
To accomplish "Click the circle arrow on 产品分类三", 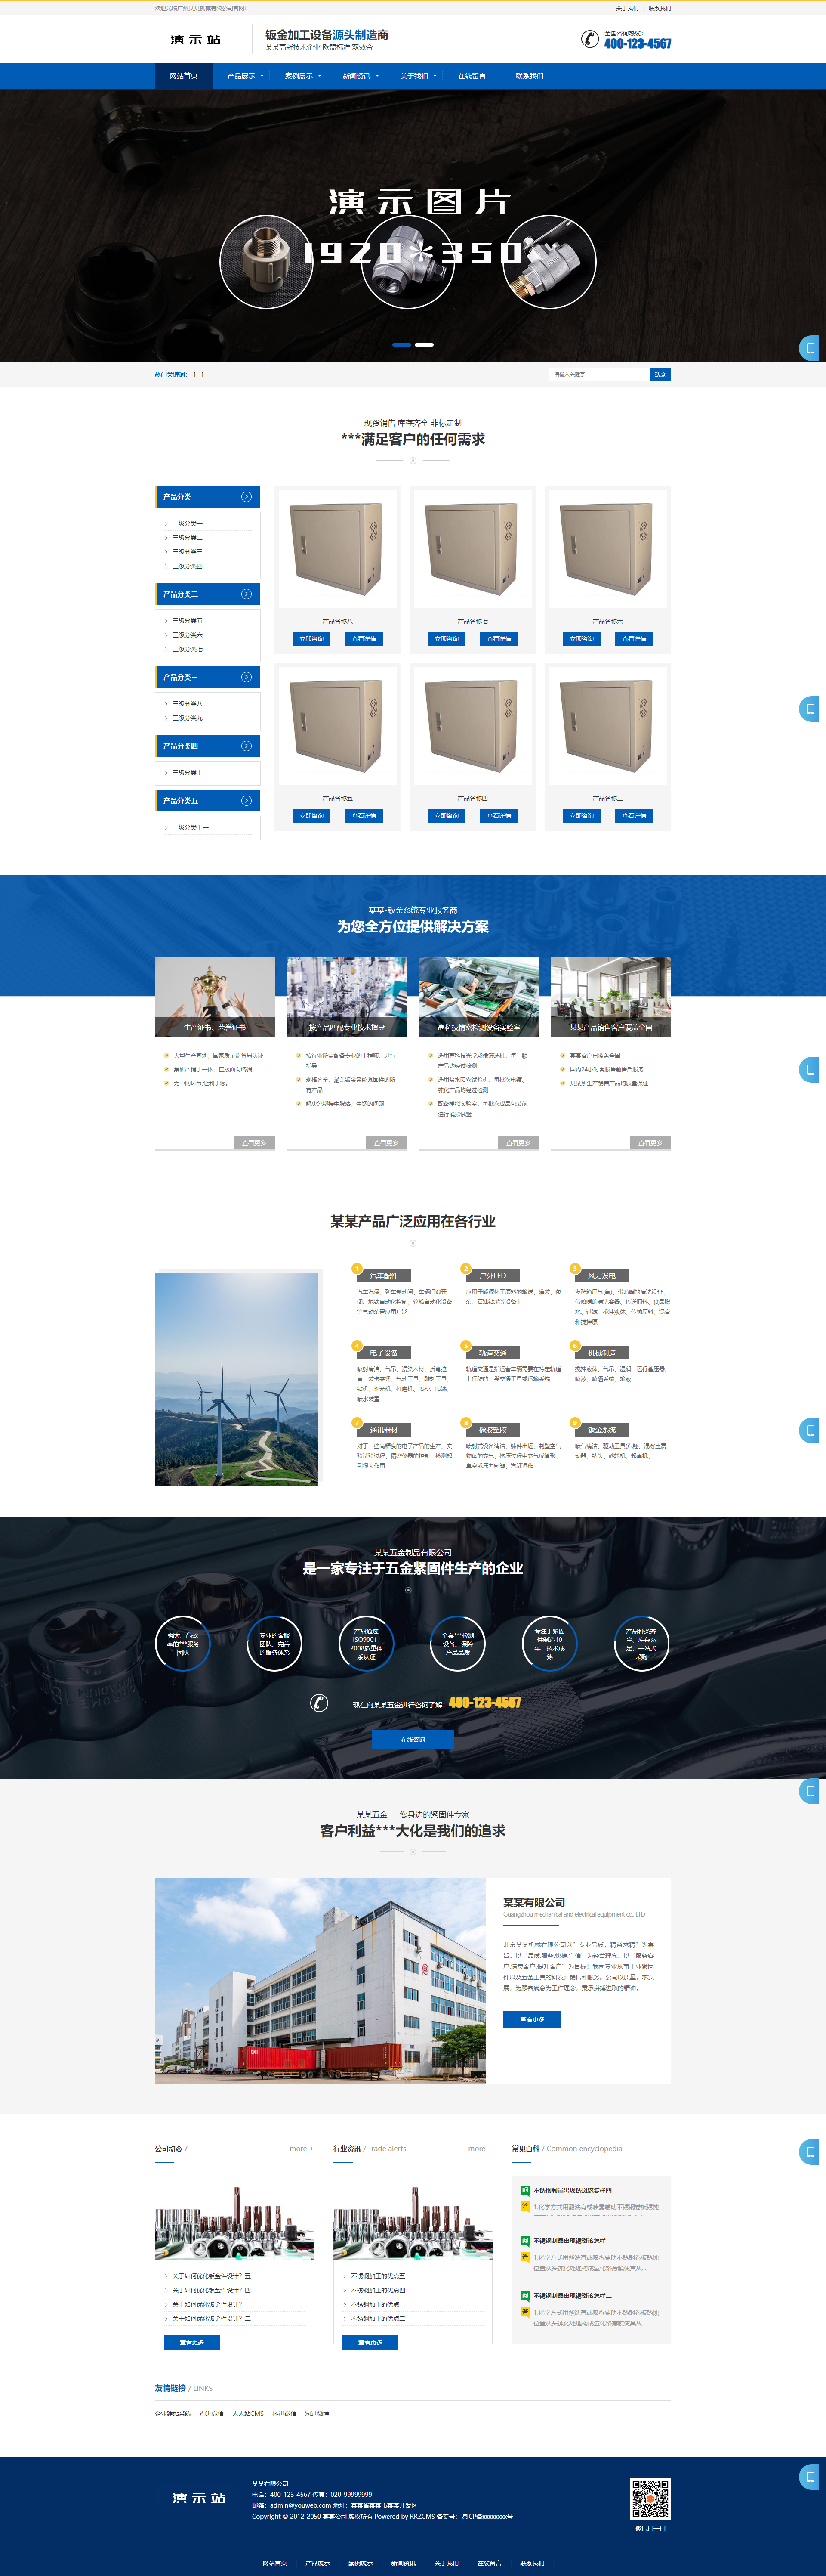I will pyautogui.click(x=247, y=677).
